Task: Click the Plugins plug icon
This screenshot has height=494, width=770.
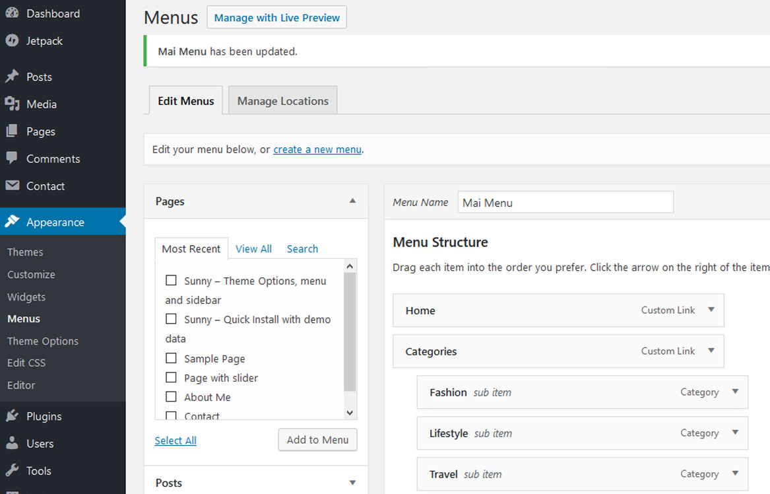Action: [x=13, y=416]
